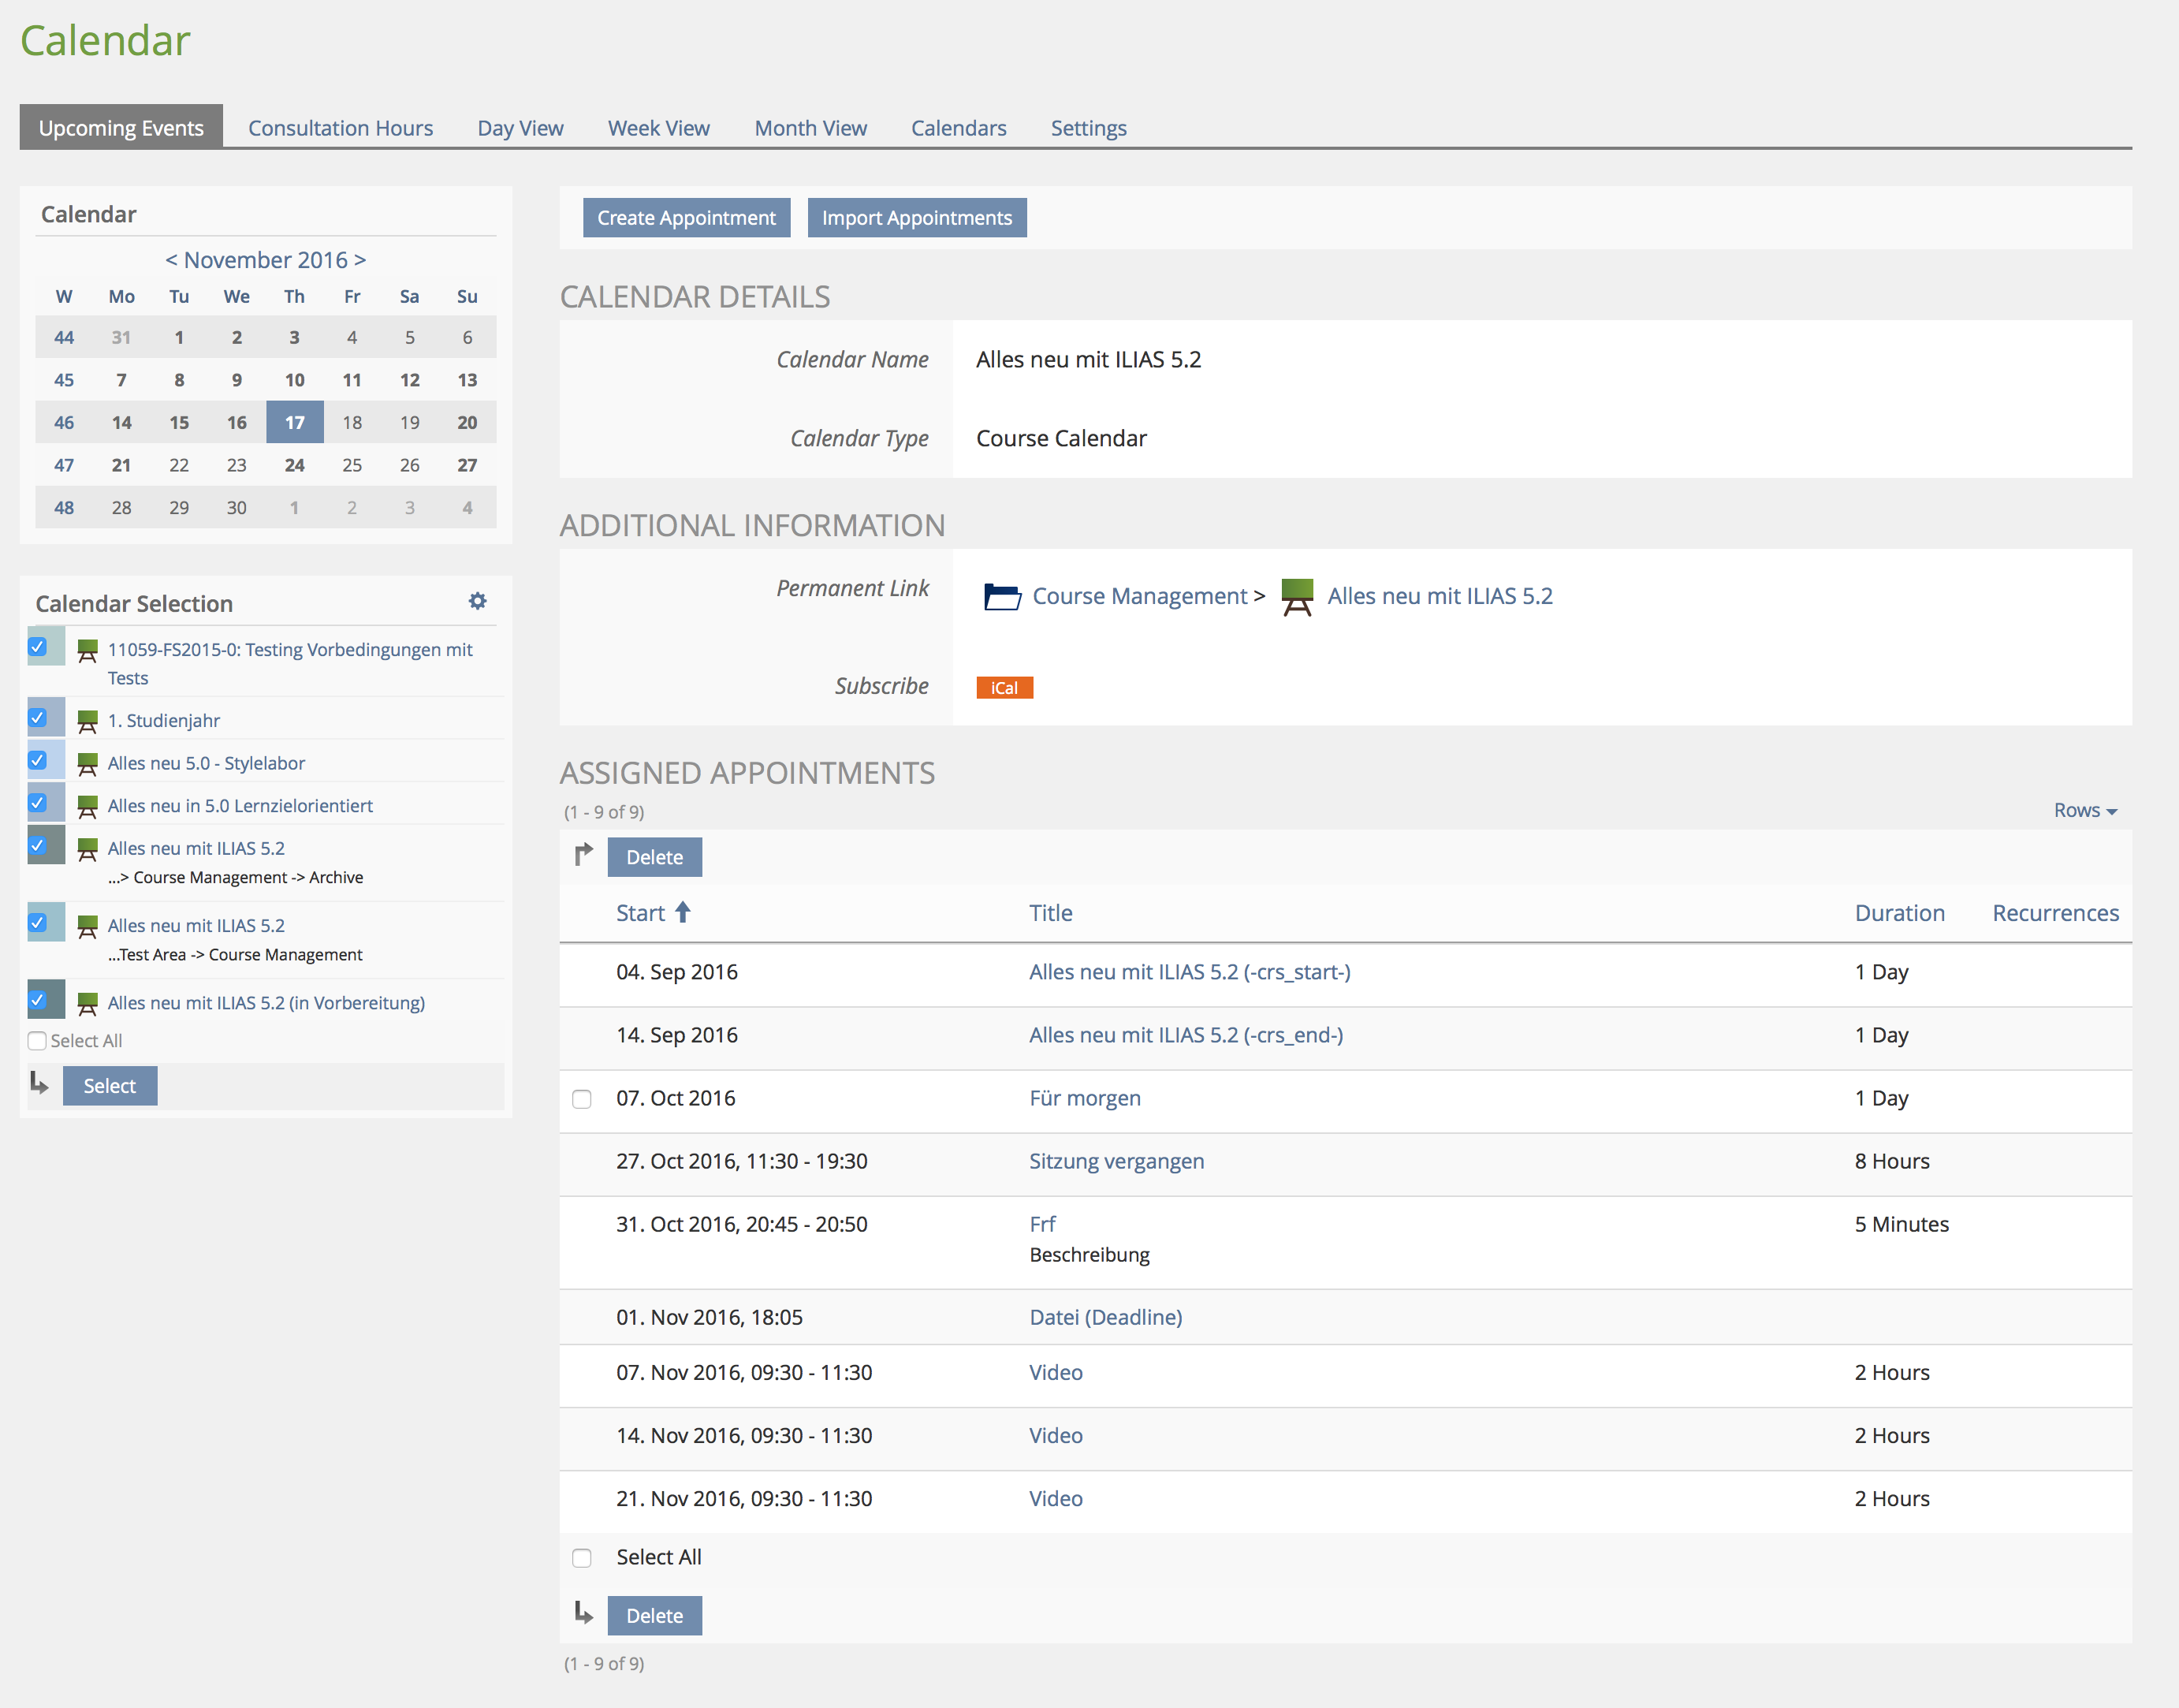
Task: Go to previous month with the < arrow
Action: [171, 260]
